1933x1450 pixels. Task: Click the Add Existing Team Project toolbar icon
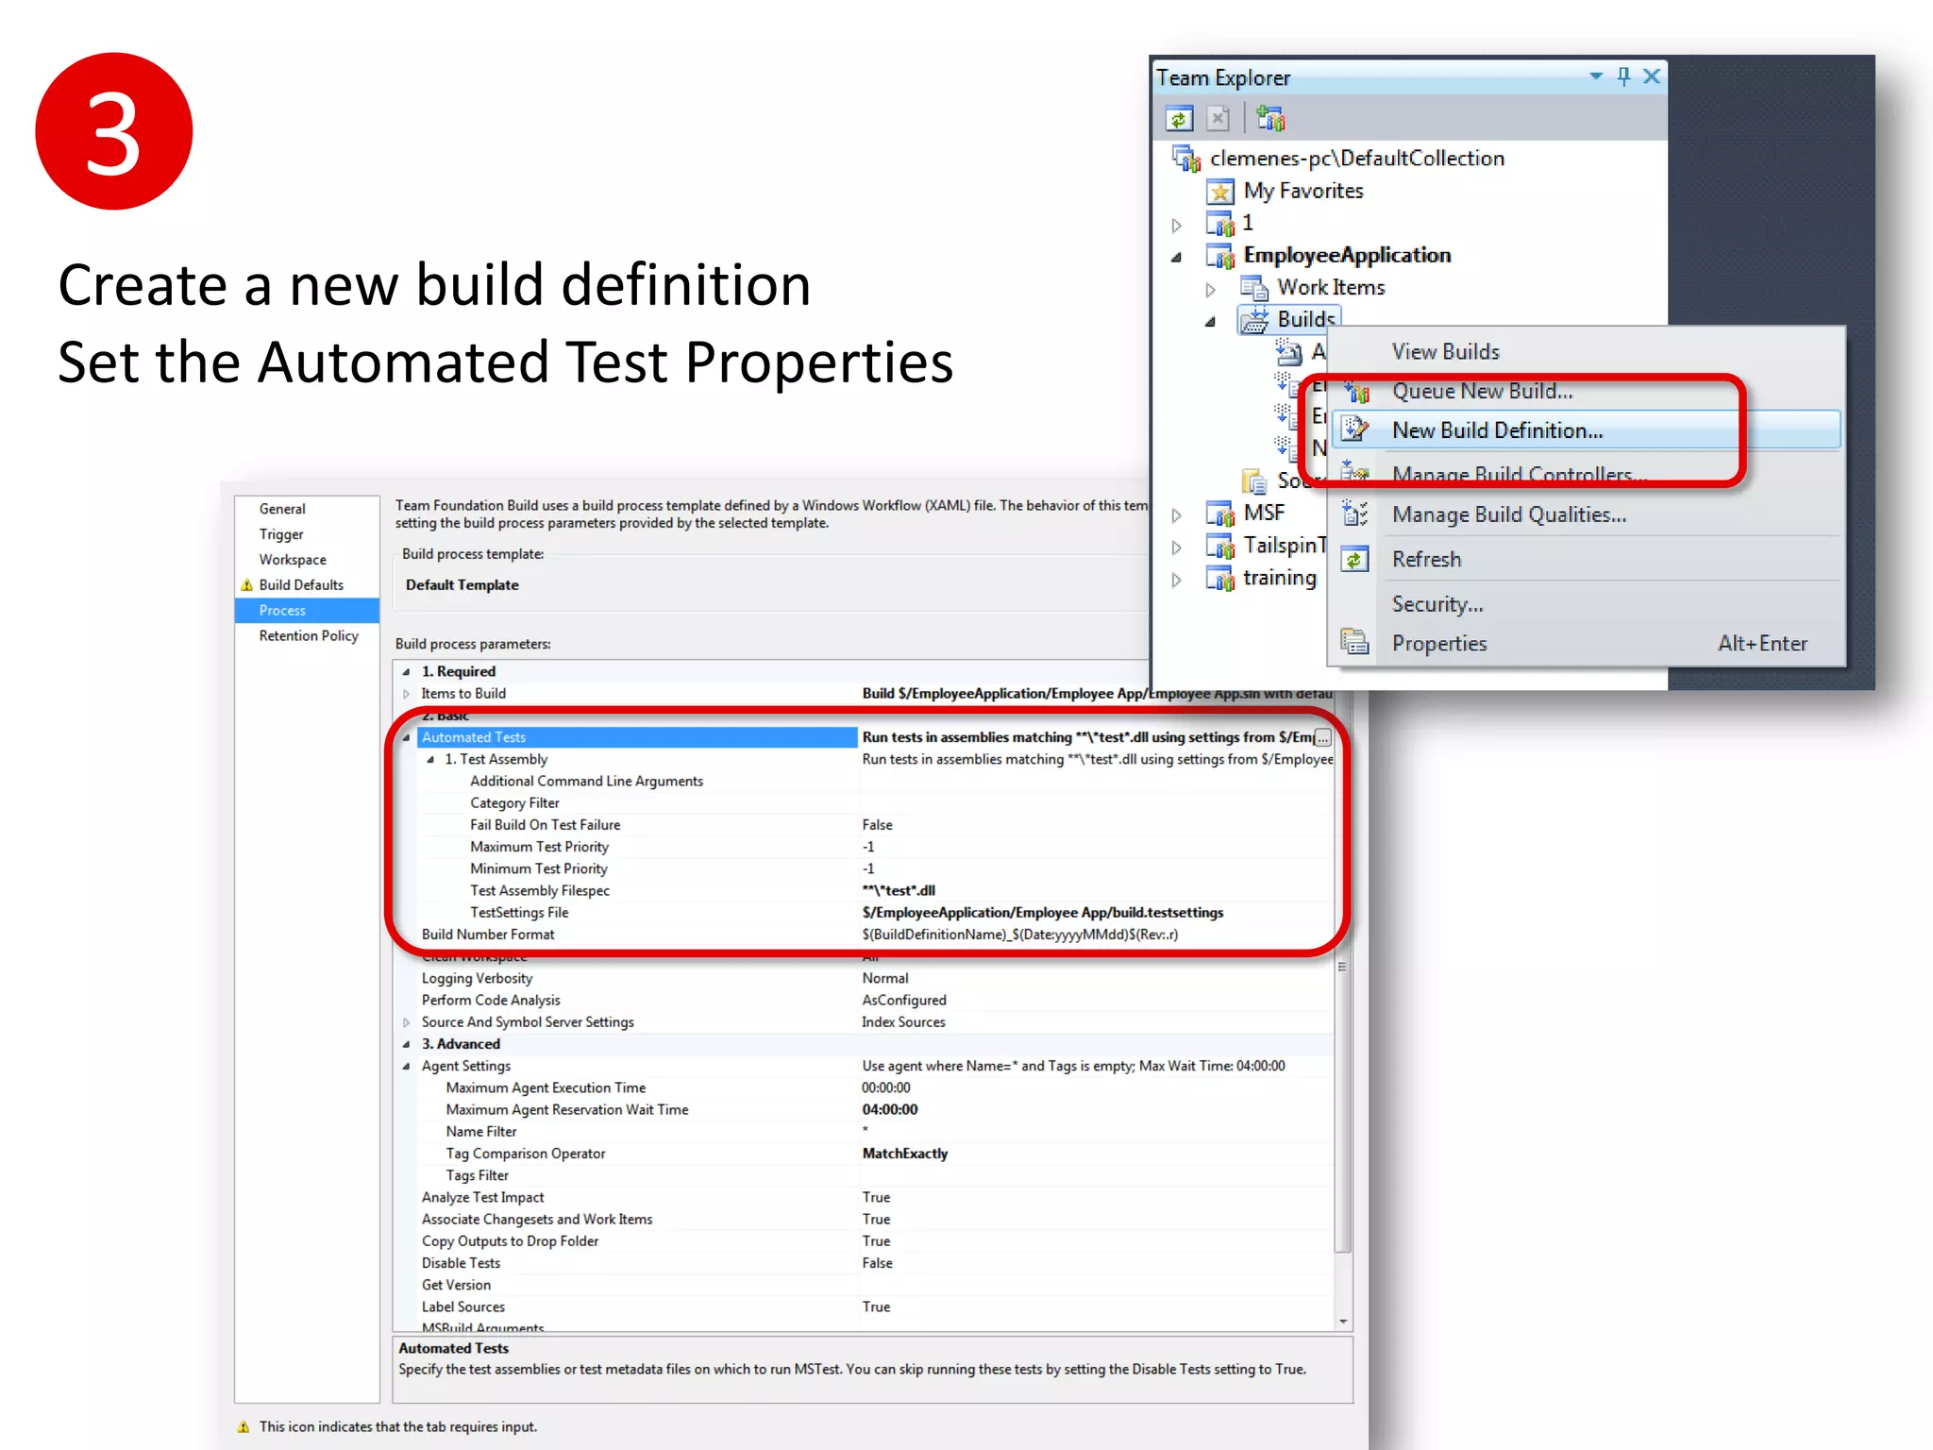pos(1270,119)
